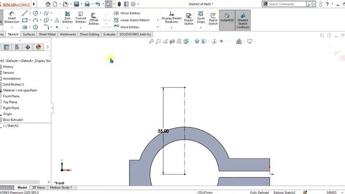345x194 pixels.
Task: Choose the Polygon sketch tool
Action: pyautogui.click(x=36, y=27)
